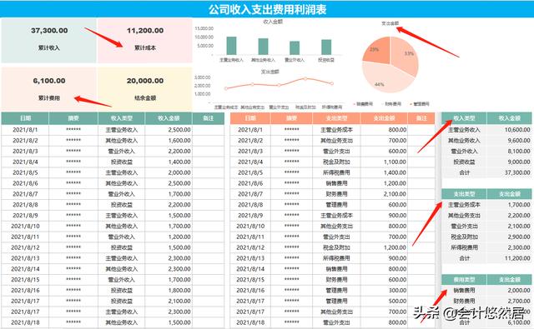Image resolution: width=534 pixels, height=329 pixels.
Task: Click the 营业外收入 bar in the bar chart
Action: click(x=295, y=48)
